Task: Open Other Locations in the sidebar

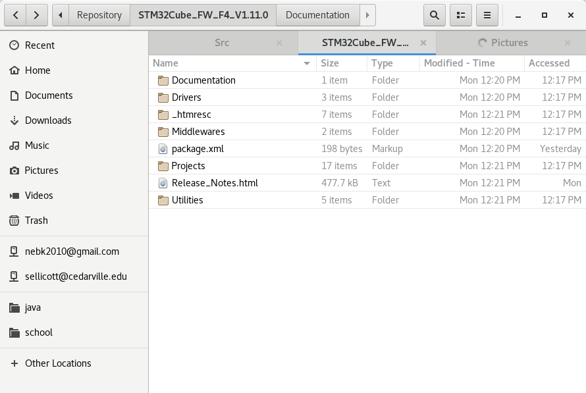Action: (74, 363)
